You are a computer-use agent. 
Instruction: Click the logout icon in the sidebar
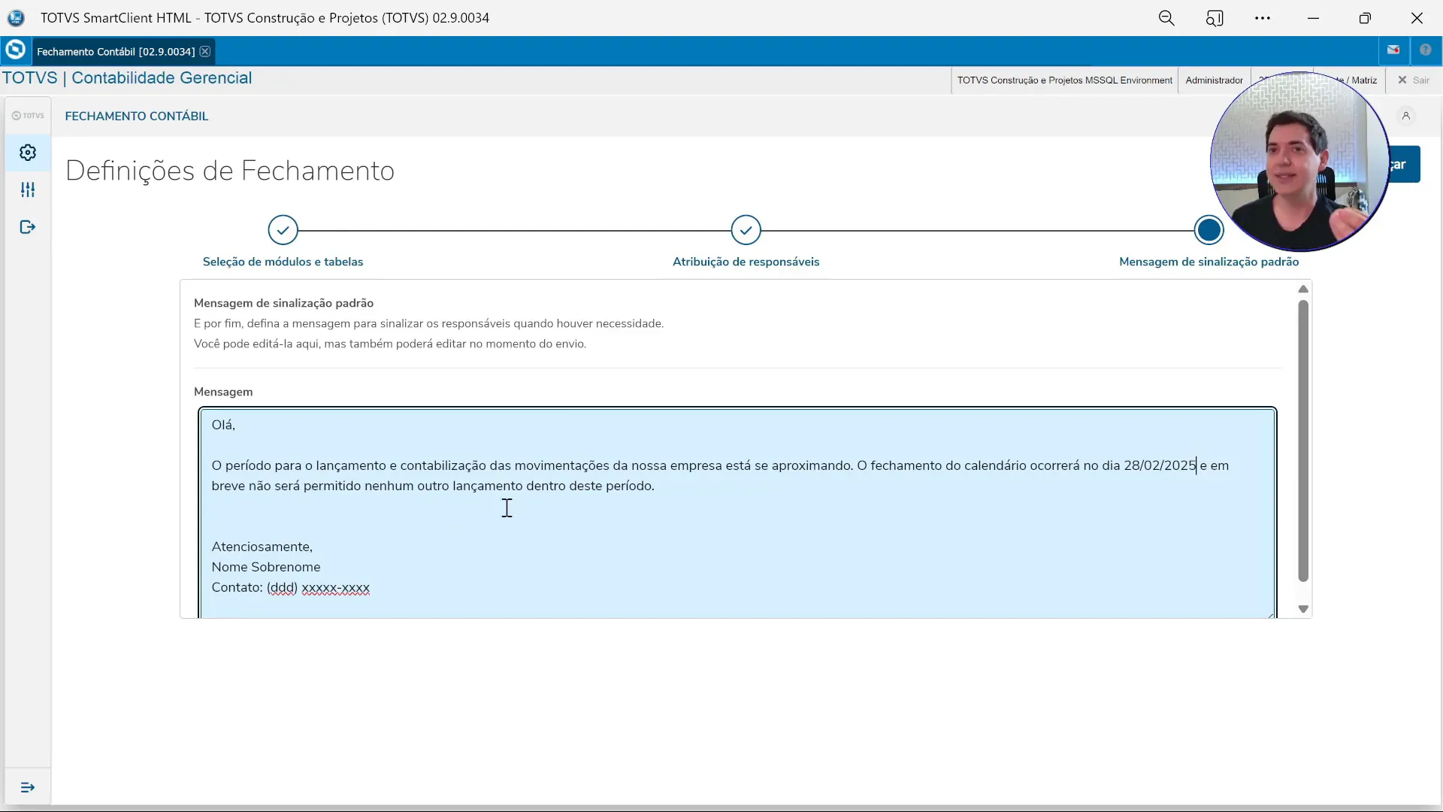pos(28,226)
